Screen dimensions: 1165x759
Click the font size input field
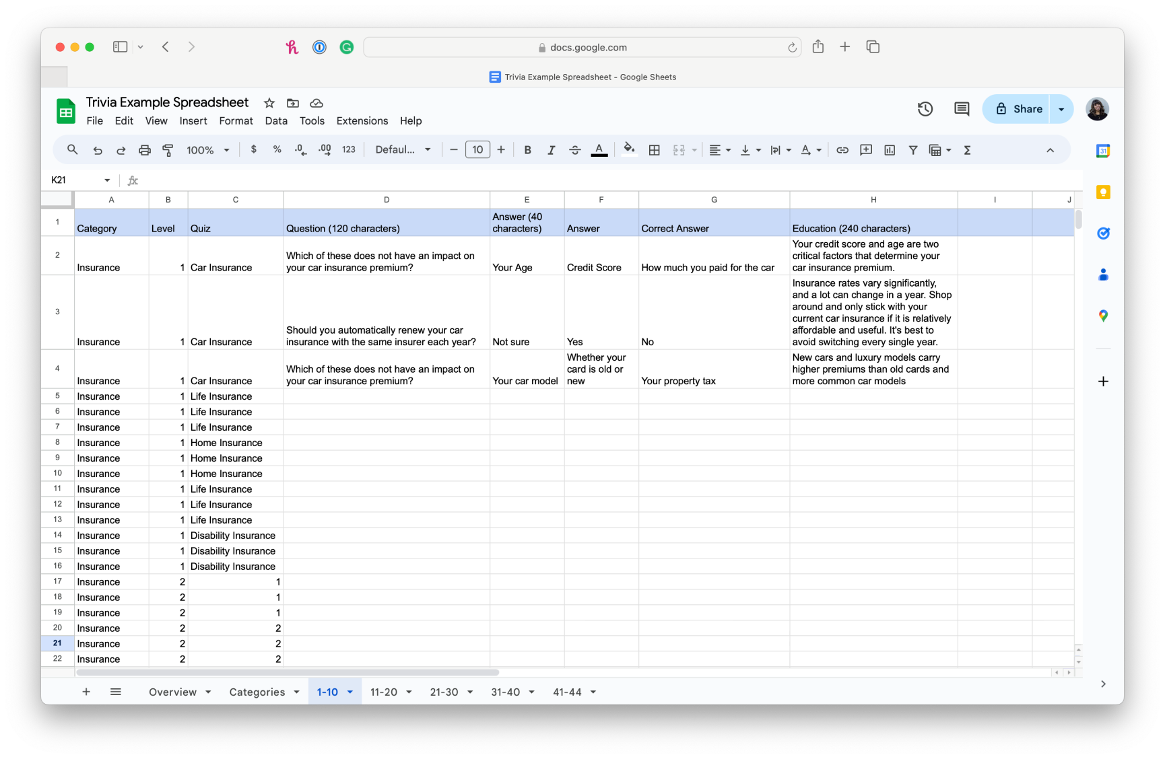pos(477,150)
